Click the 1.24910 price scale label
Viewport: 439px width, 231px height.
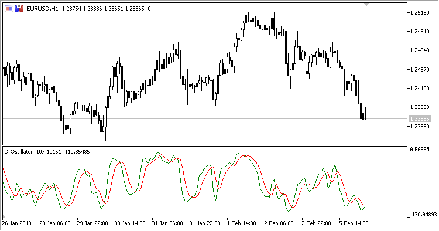pos(420,32)
